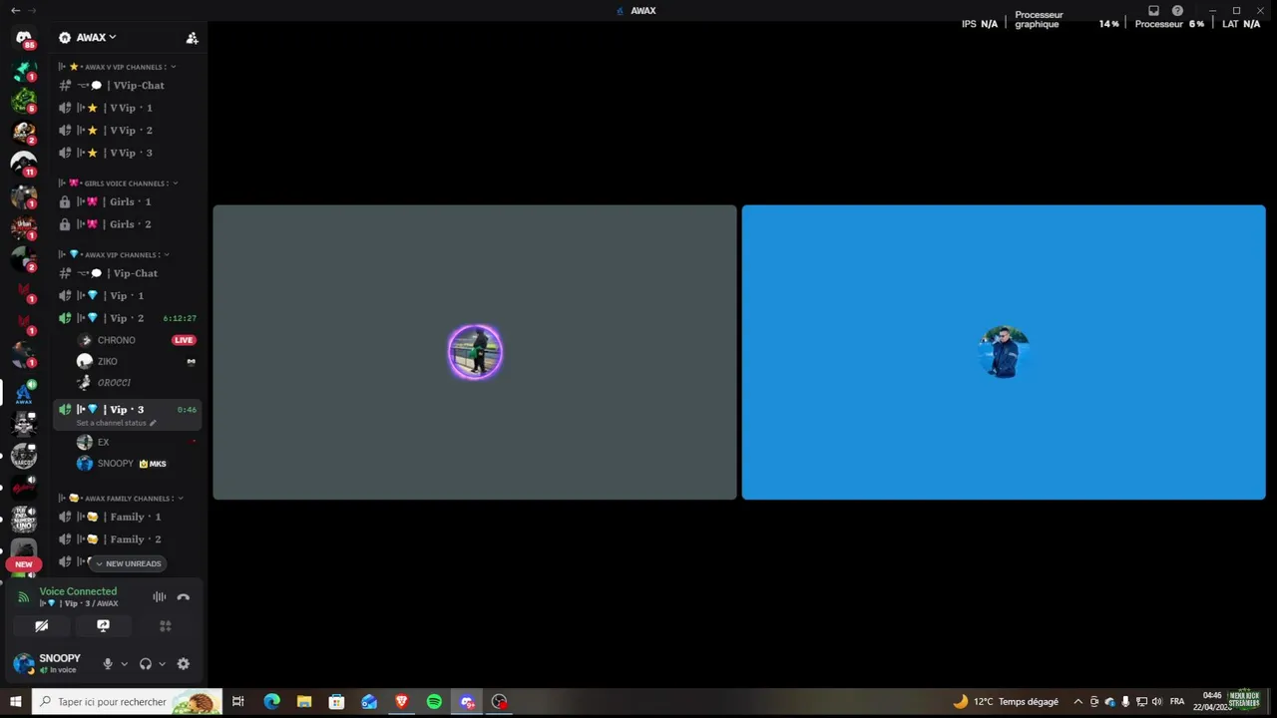This screenshot has width=1277, height=718.
Task: Open user settings gear
Action: click(183, 664)
